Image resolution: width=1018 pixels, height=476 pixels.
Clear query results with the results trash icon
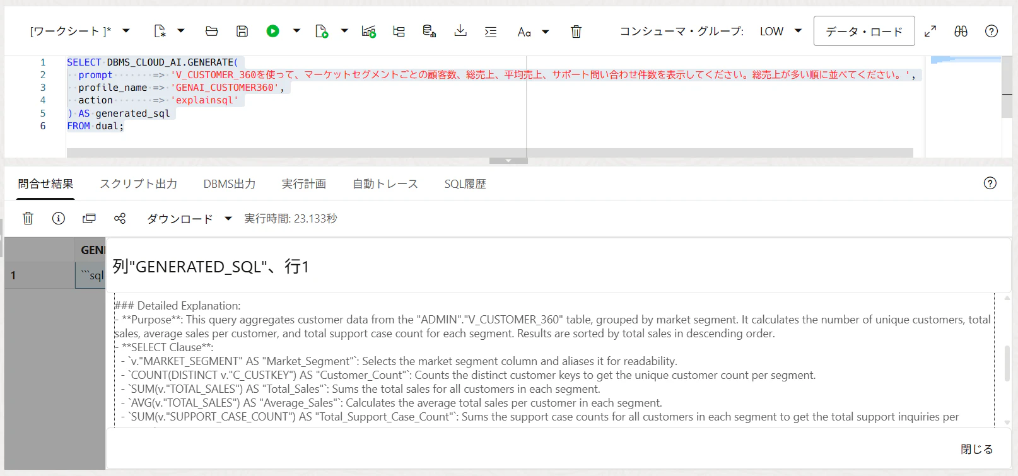(28, 218)
